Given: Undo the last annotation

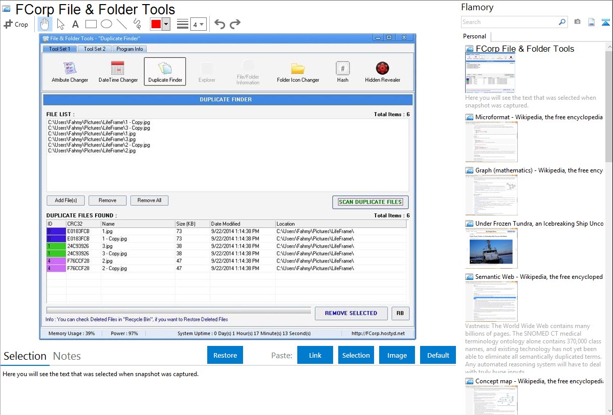Looking at the screenshot, I should [220, 24].
